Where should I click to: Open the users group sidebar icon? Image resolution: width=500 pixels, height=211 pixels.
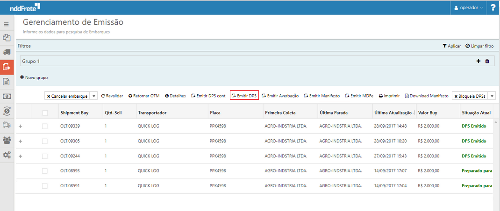tap(7, 140)
